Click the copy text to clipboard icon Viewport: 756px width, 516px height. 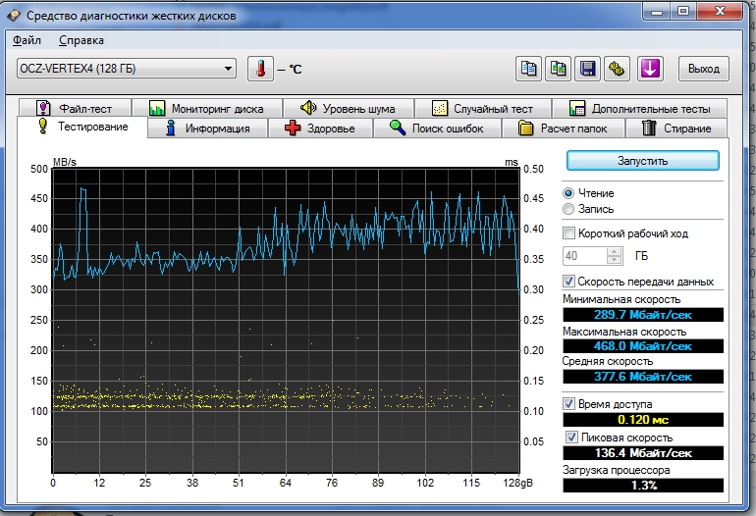click(529, 69)
